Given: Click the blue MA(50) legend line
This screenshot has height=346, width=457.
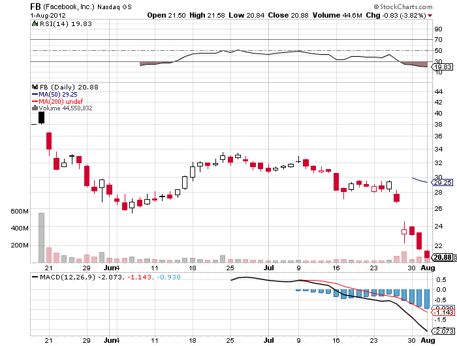Looking at the screenshot, I should [x=35, y=94].
